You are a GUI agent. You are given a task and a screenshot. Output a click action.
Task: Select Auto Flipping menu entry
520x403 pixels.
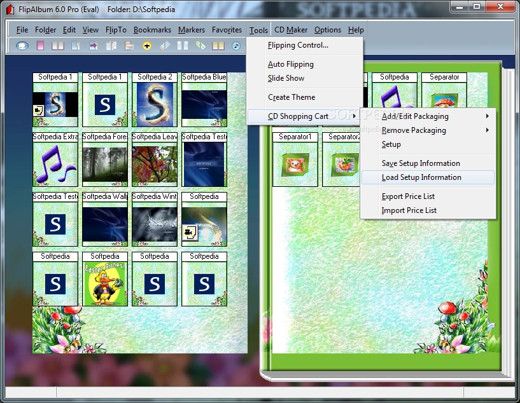pyautogui.click(x=305, y=64)
